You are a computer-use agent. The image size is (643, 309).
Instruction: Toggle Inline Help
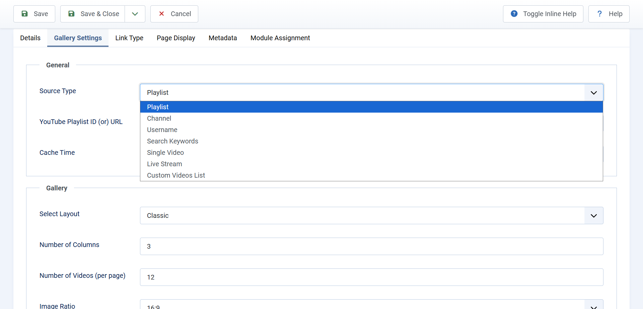543,14
